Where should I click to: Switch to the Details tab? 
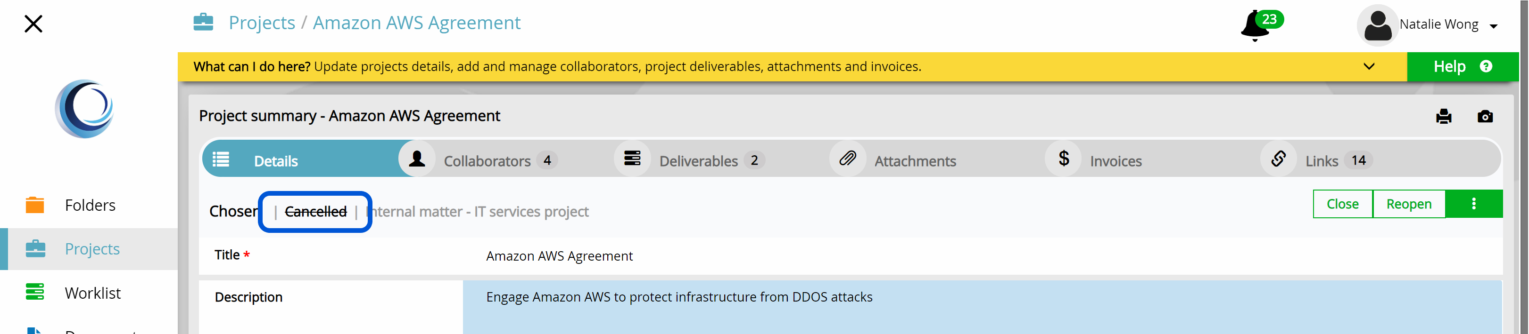pyautogui.click(x=300, y=159)
